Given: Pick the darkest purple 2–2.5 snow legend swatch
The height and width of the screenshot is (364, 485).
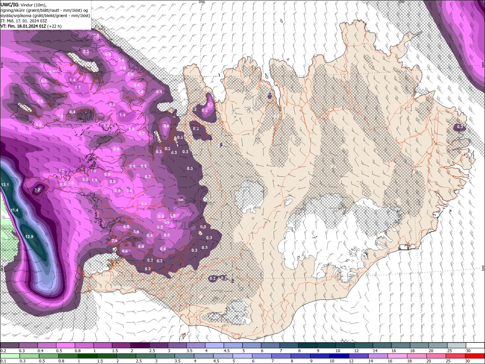Looking at the screenshot, I should click(139, 345).
